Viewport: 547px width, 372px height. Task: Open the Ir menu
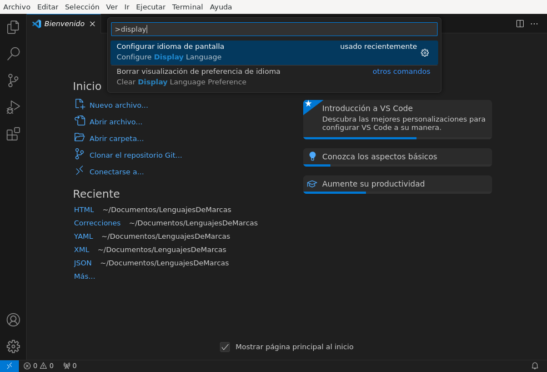[127, 7]
